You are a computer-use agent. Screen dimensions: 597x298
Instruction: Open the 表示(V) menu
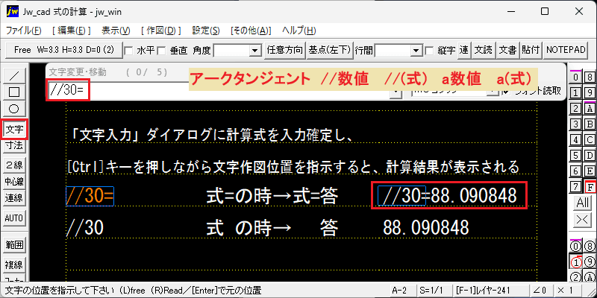pos(116,31)
